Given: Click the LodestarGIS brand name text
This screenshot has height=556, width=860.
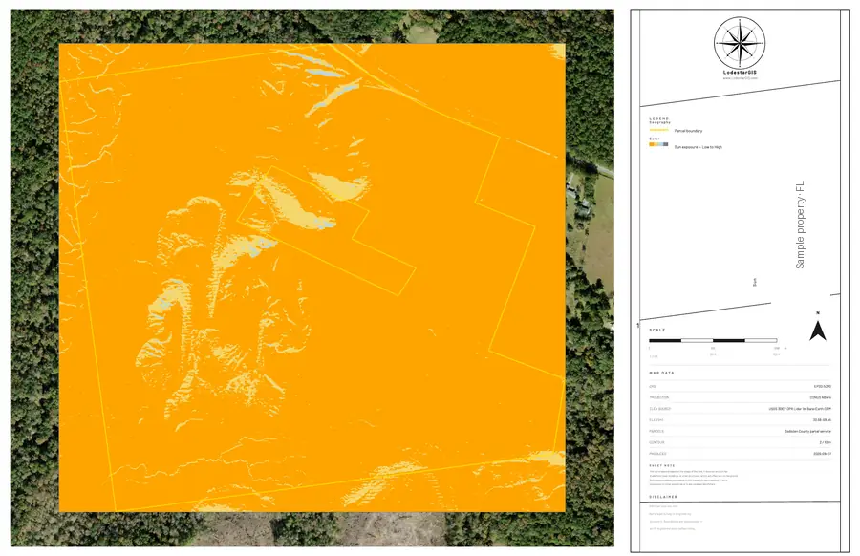Looking at the screenshot, I should pyautogui.click(x=740, y=73).
